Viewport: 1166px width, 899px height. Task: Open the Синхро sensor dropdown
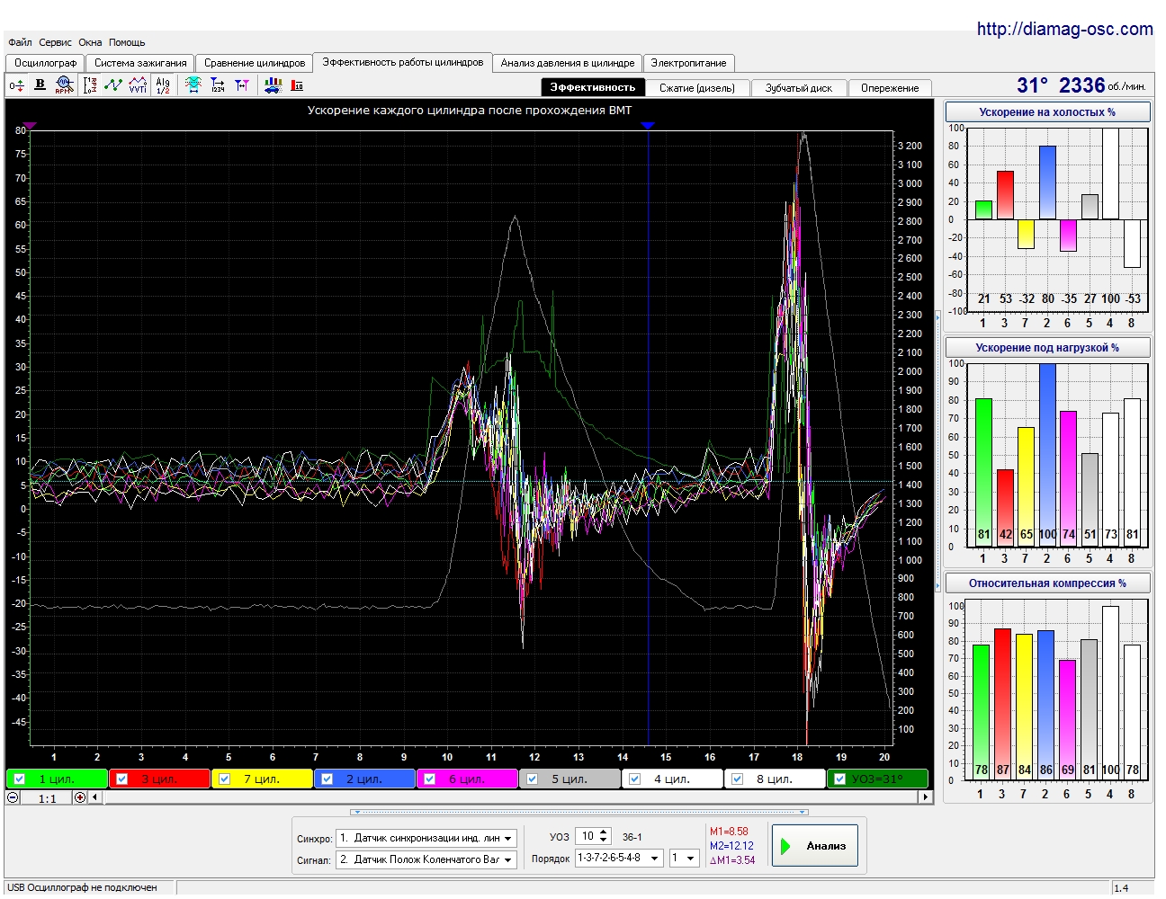tap(426, 838)
